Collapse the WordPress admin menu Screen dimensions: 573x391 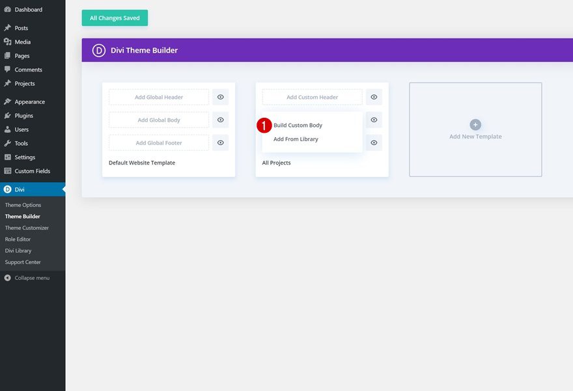pos(26,278)
